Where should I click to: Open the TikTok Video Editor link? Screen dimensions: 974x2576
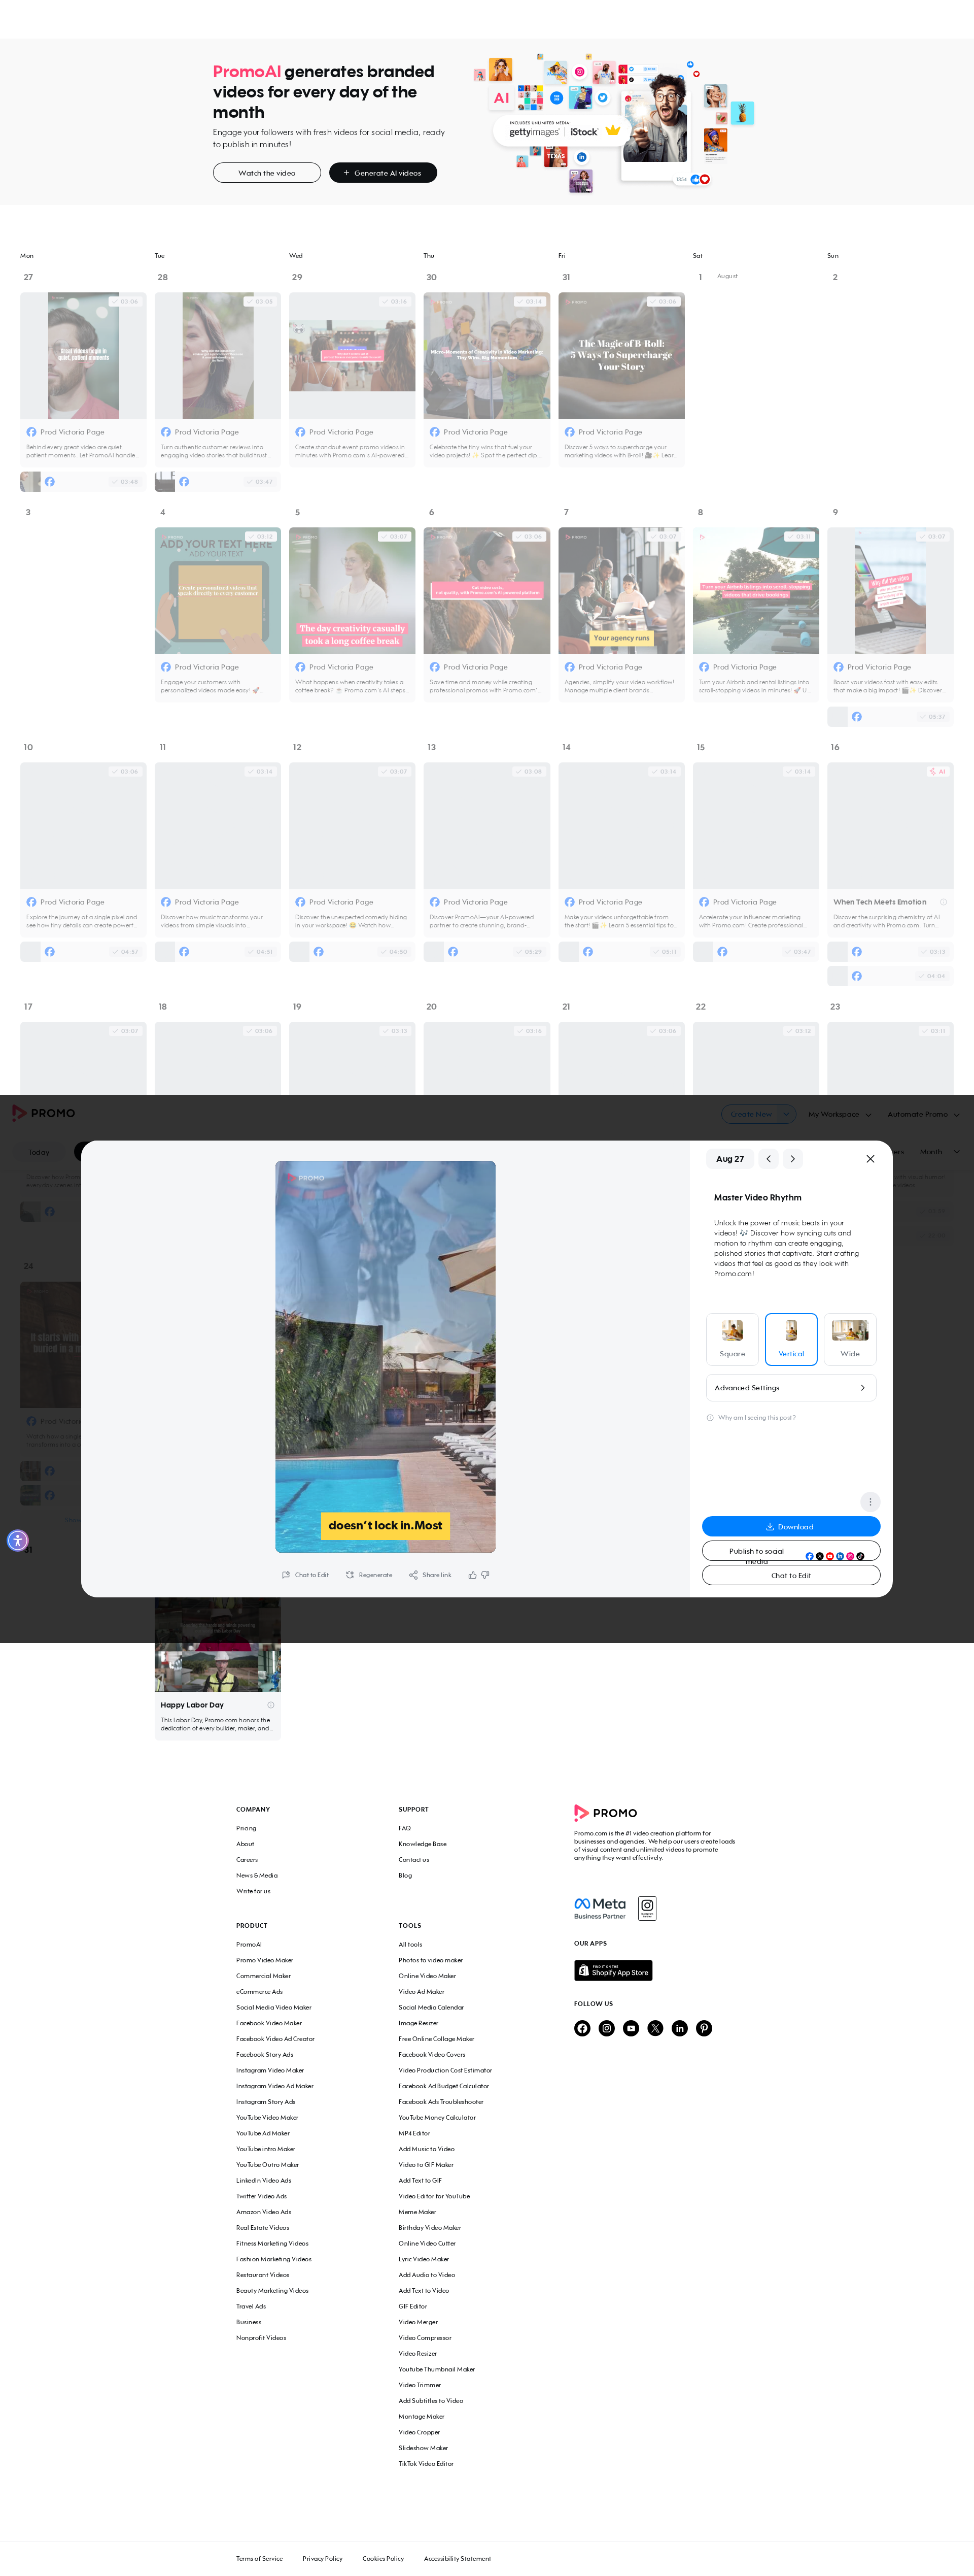click(x=426, y=2463)
